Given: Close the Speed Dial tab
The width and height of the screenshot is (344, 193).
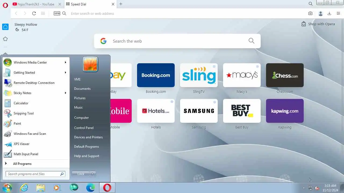Looking at the screenshot, I should [x=113, y=4].
